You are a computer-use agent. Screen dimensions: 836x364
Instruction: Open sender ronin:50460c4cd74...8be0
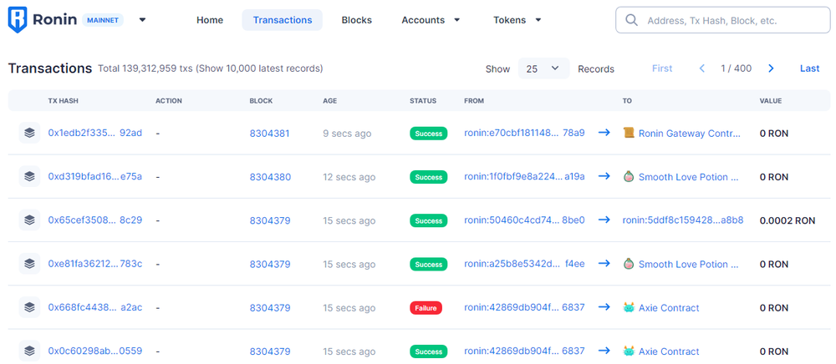pos(525,220)
